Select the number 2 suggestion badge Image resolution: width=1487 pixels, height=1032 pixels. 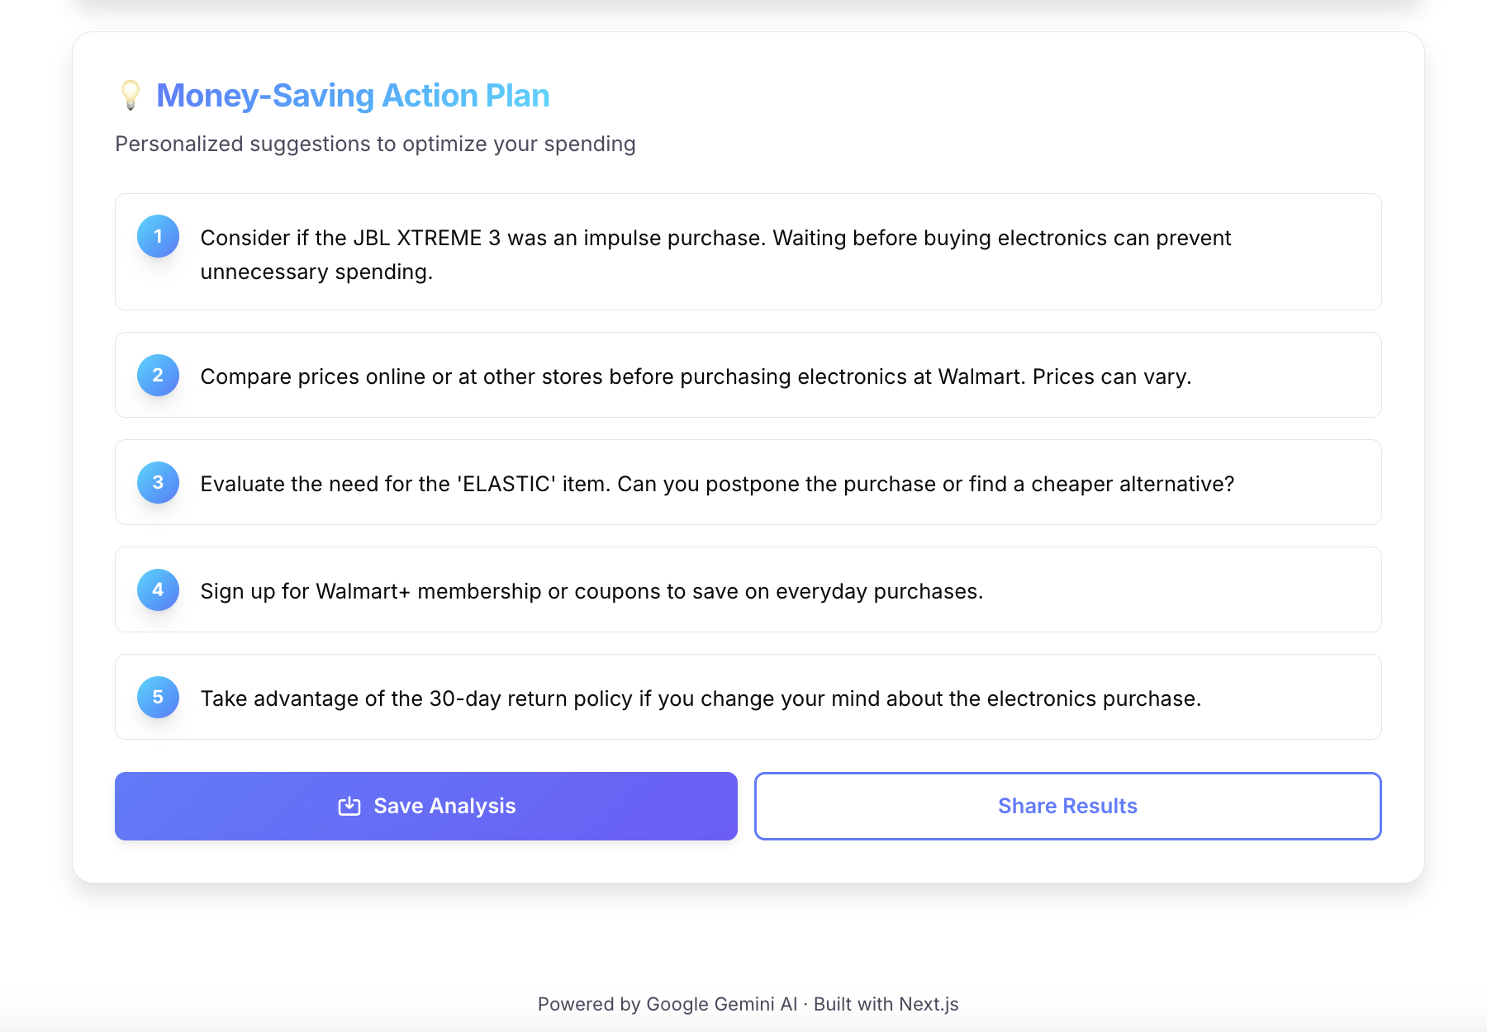(x=158, y=376)
